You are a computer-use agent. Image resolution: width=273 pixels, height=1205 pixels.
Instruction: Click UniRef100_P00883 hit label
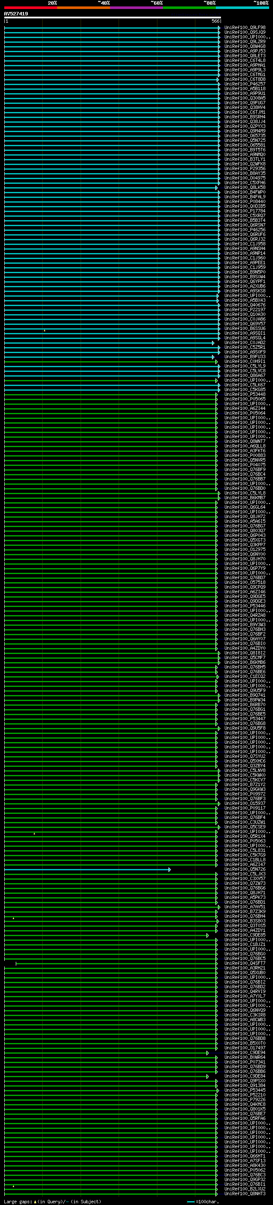(x=245, y=456)
